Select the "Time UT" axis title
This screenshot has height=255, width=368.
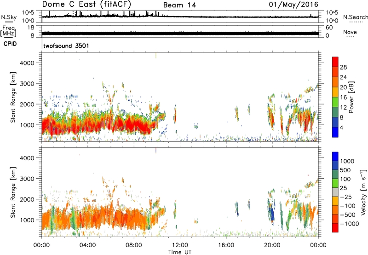click(x=180, y=252)
